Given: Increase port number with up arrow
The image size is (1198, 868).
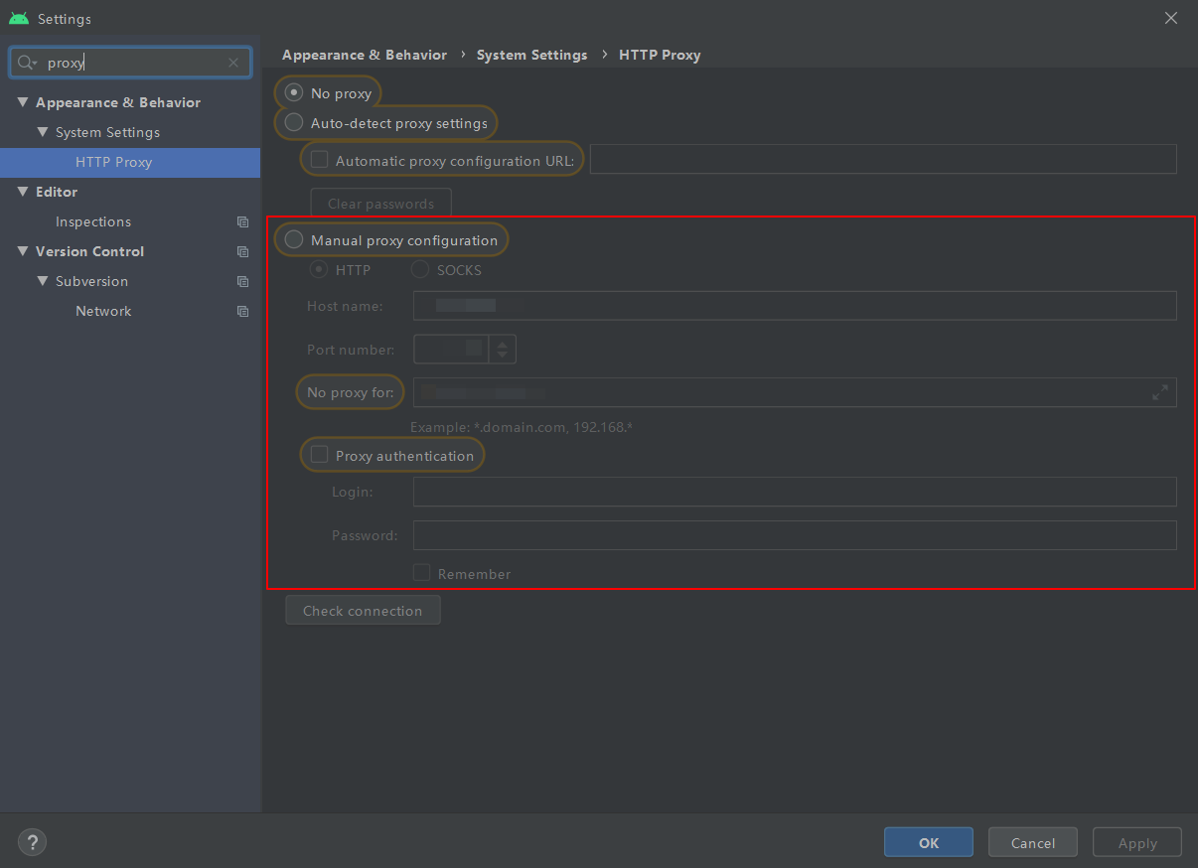Looking at the screenshot, I should click(503, 344).
